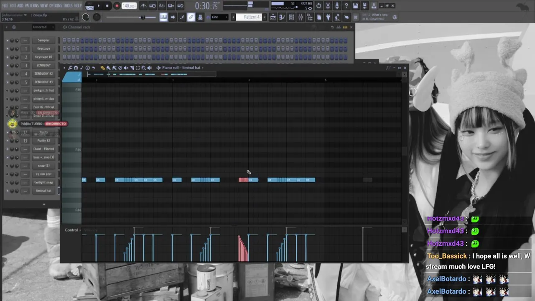Toggle the link/multilink controllers icon
This screenshot has height=301, width=535.
(191, 17)
